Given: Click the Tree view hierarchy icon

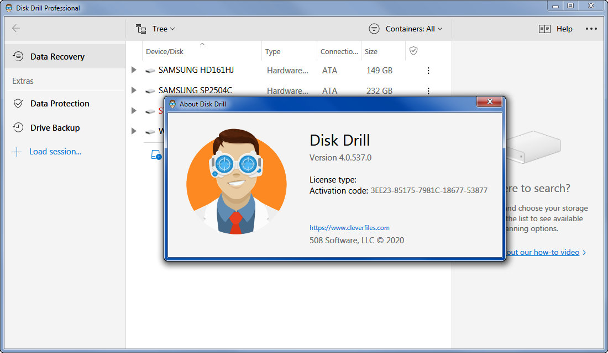Looking at the screenshot, I should tap(141, 29).
